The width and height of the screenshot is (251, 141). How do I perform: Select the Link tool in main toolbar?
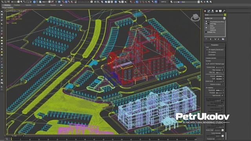[2, 2]
